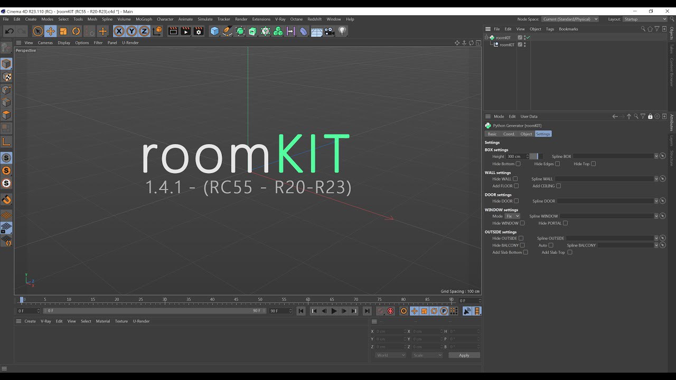Click the Play Forwards button
This screenshot has height=380, width=676.
334,311
